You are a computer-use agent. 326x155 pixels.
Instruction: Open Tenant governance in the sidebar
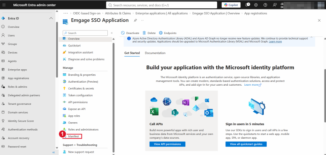tap(19, 104)
